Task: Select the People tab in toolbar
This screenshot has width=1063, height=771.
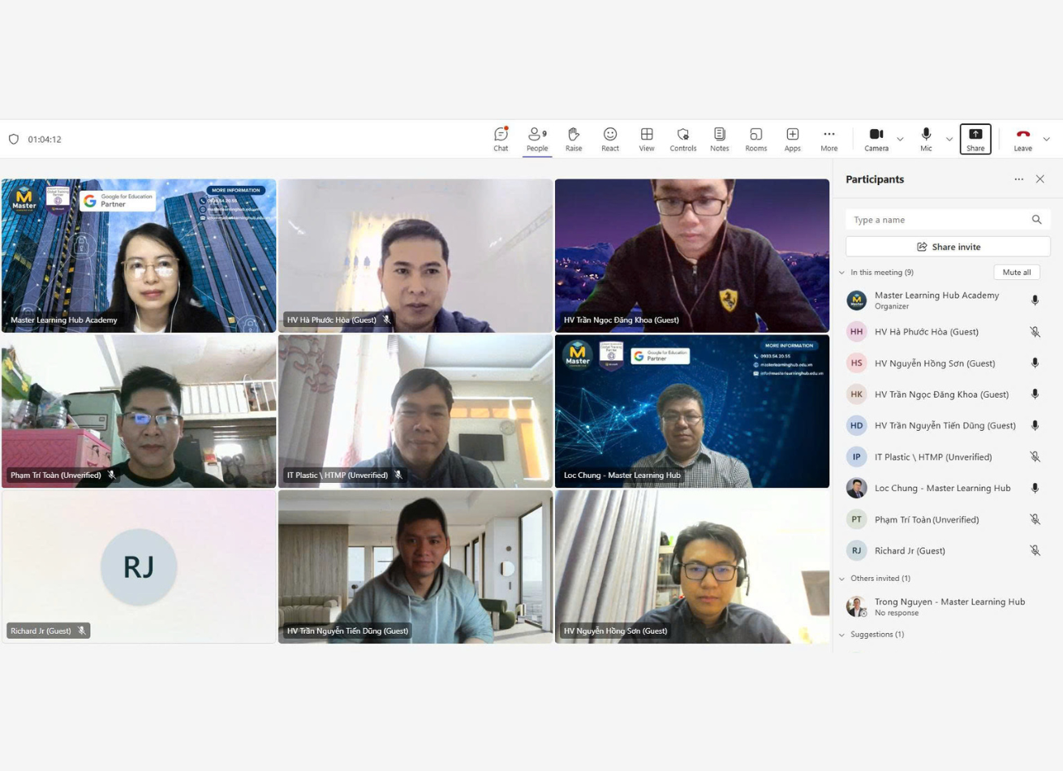Action: click(536, 139)
